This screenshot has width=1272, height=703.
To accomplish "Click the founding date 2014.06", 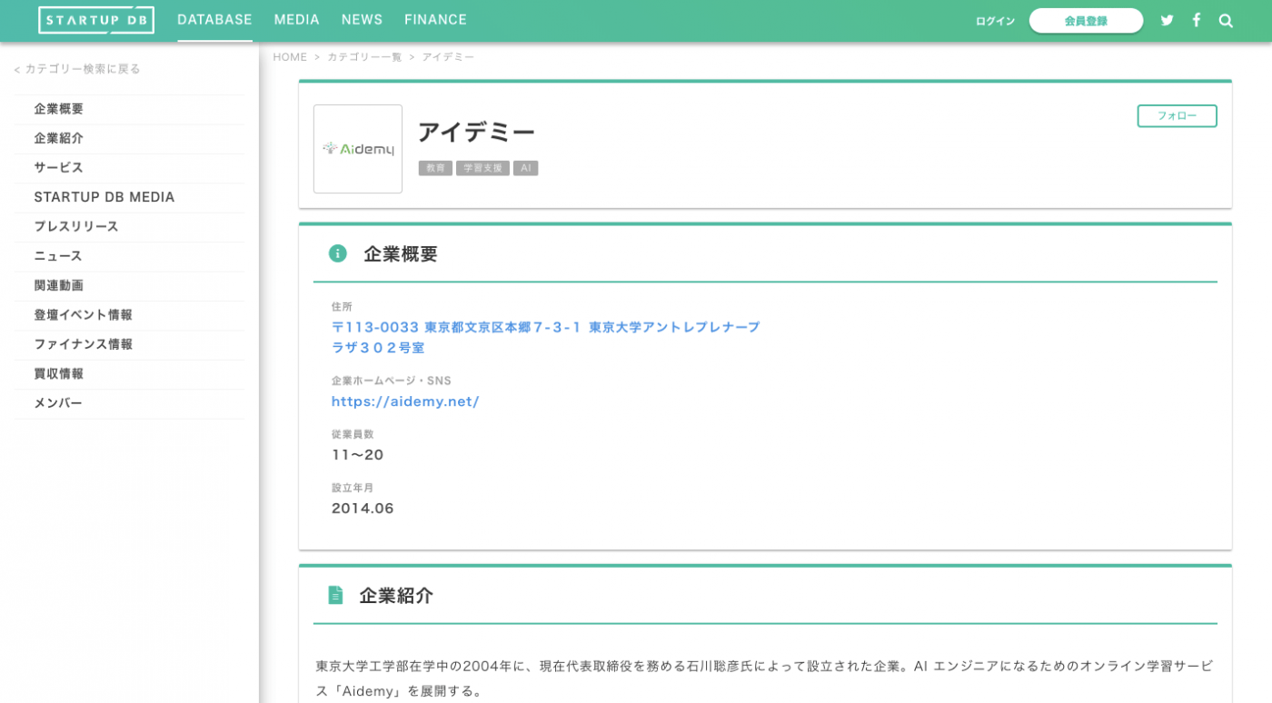I will [x=363, y=509].
